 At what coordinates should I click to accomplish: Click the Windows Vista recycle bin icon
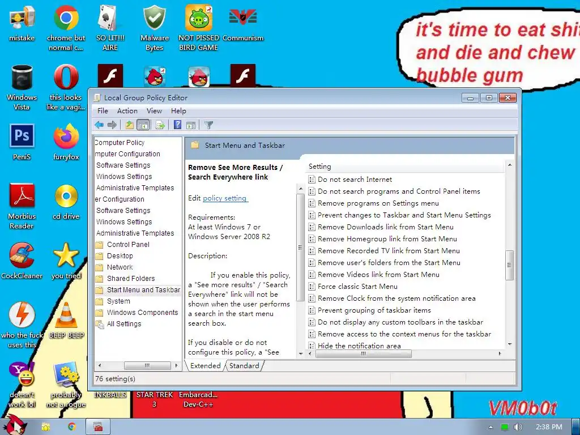22,87
